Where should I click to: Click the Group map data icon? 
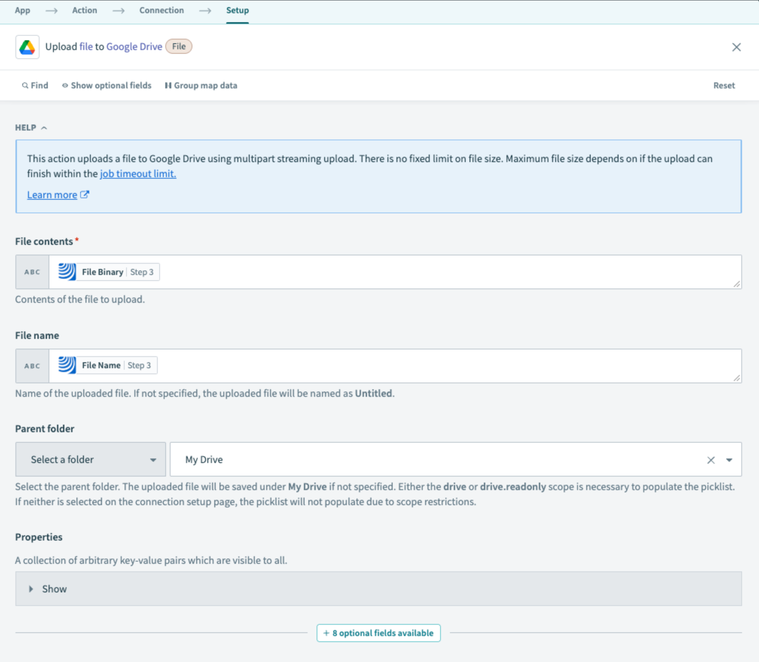click(168, 85)
